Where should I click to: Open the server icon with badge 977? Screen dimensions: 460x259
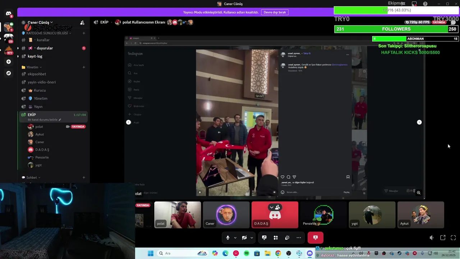click(9, 50)
